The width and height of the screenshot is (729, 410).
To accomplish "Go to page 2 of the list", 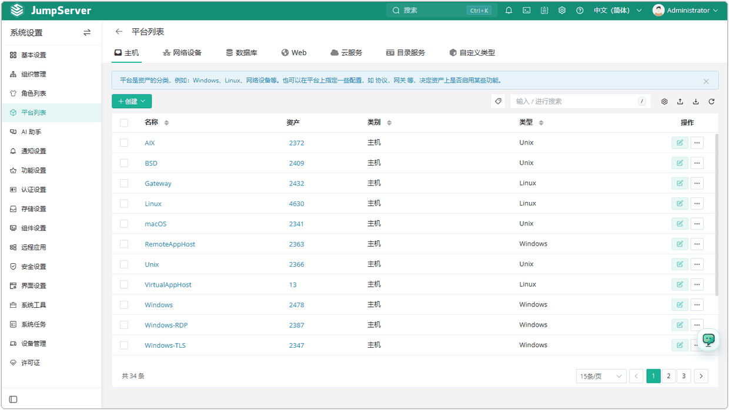I will tap(668, 376).
